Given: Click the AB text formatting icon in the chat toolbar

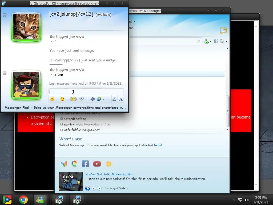Looking at the screenshot, I should [x=93, y=99].
